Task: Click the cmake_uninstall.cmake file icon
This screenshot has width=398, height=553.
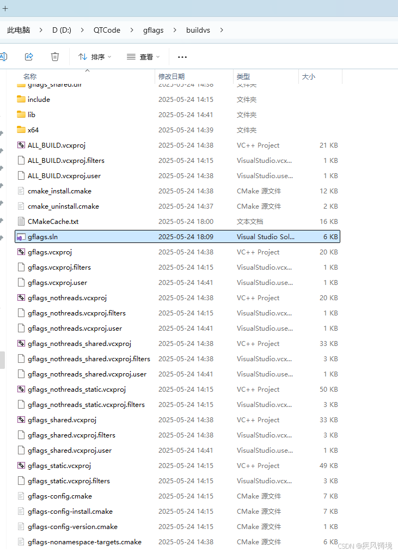Action: [x=21, y=206]
